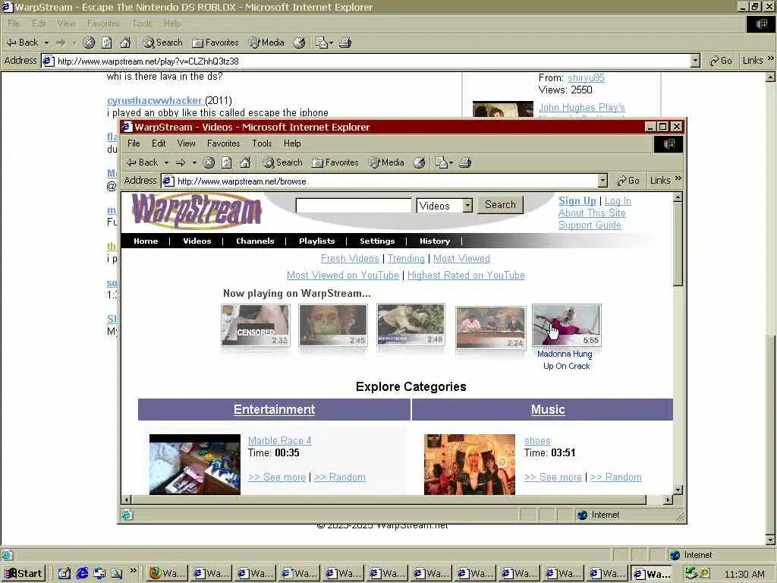Expand address dropdown in background Roblox window
The image size is (777, 583).
[695, 61]
